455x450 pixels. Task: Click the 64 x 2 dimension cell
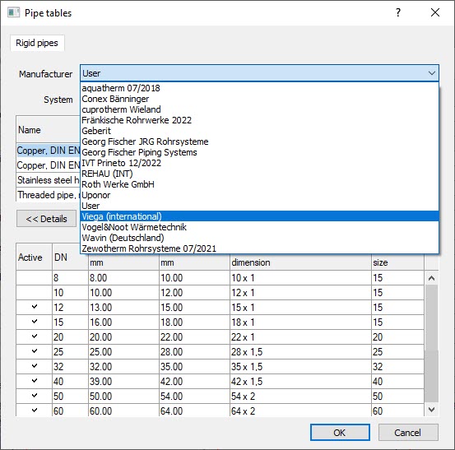click(x=300, y=411)
